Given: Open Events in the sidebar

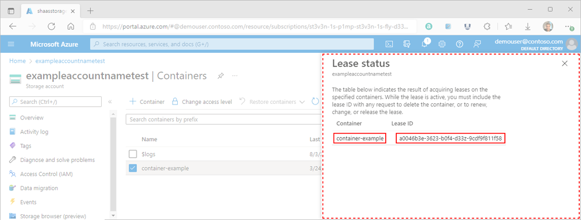Looking at the screenshot, I should point(28,202).
